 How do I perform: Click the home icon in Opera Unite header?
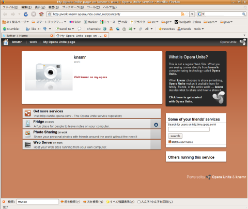[6, 42]
